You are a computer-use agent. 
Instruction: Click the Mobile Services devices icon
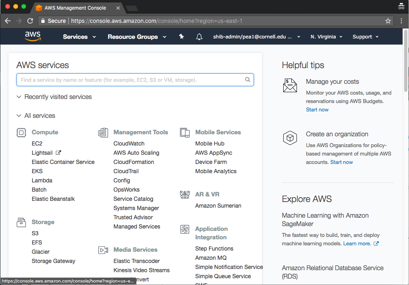pyautogui.click(x=185, y=133)
